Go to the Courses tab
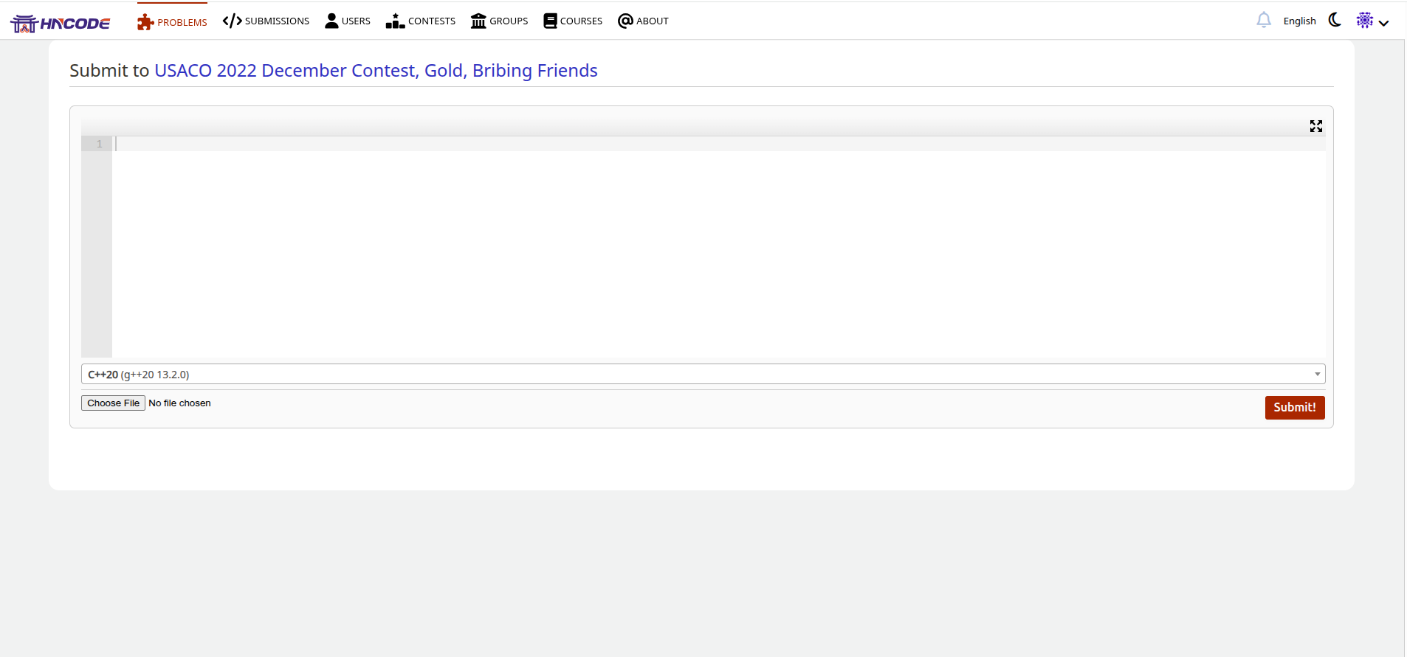The image size is (1407, 657). coord(573,21)
